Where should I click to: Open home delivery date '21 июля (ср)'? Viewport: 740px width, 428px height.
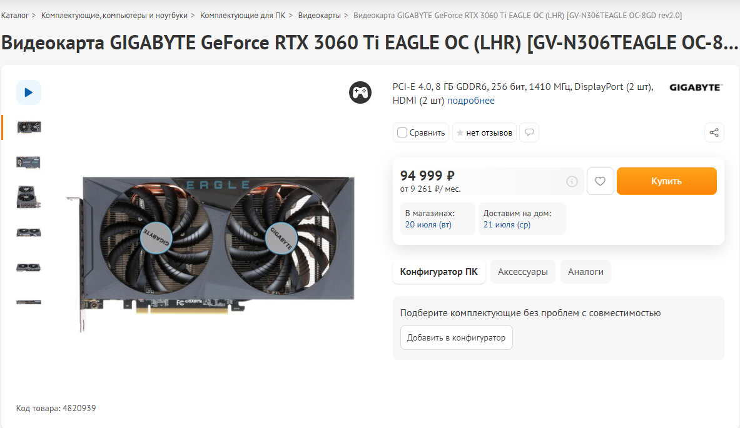click(507, 225)
